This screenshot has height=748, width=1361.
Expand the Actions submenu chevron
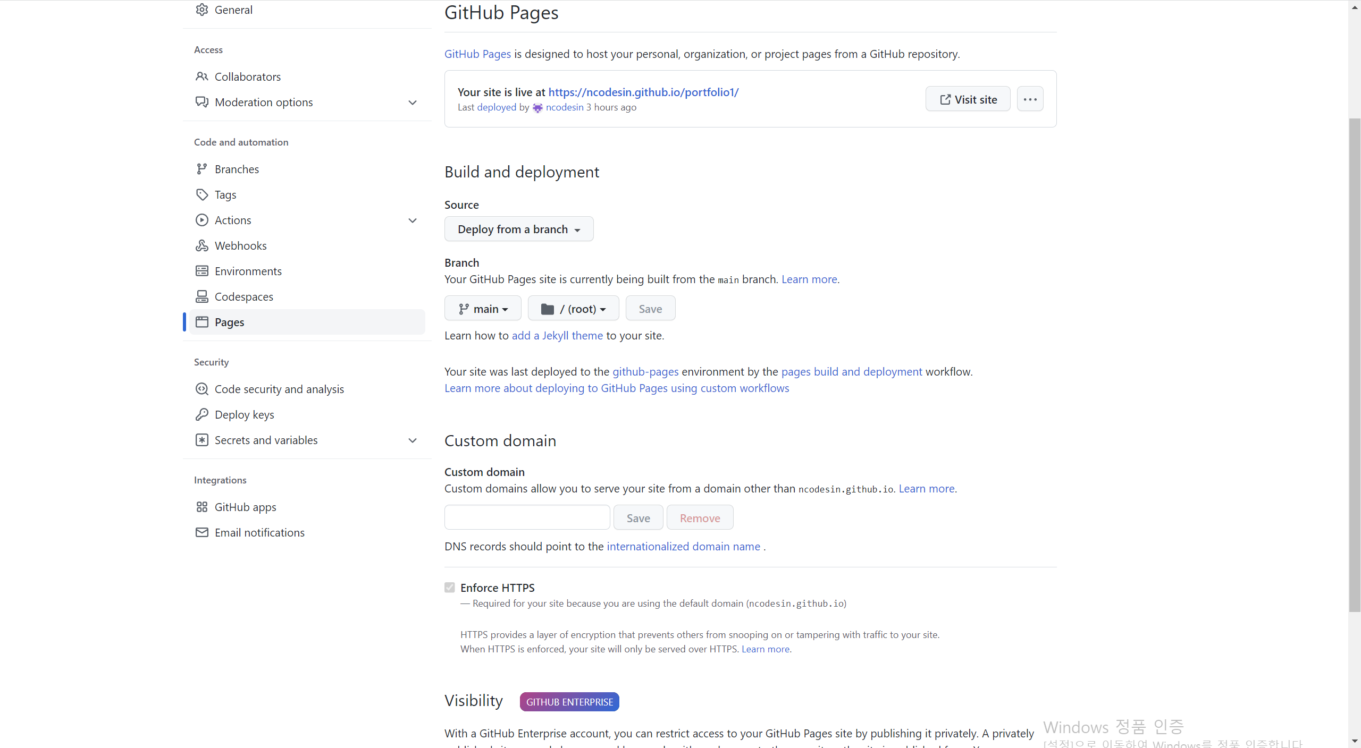(x=413, y=220)
